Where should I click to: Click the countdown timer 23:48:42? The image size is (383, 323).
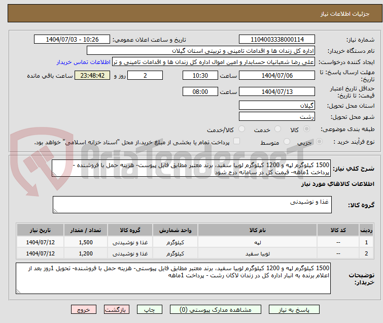pyautogui.click(x=92, y=75)
